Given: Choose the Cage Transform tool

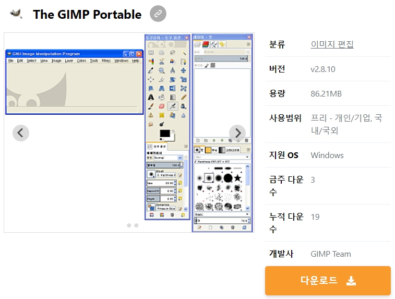Looking at the screenshot, I should 184,88.
